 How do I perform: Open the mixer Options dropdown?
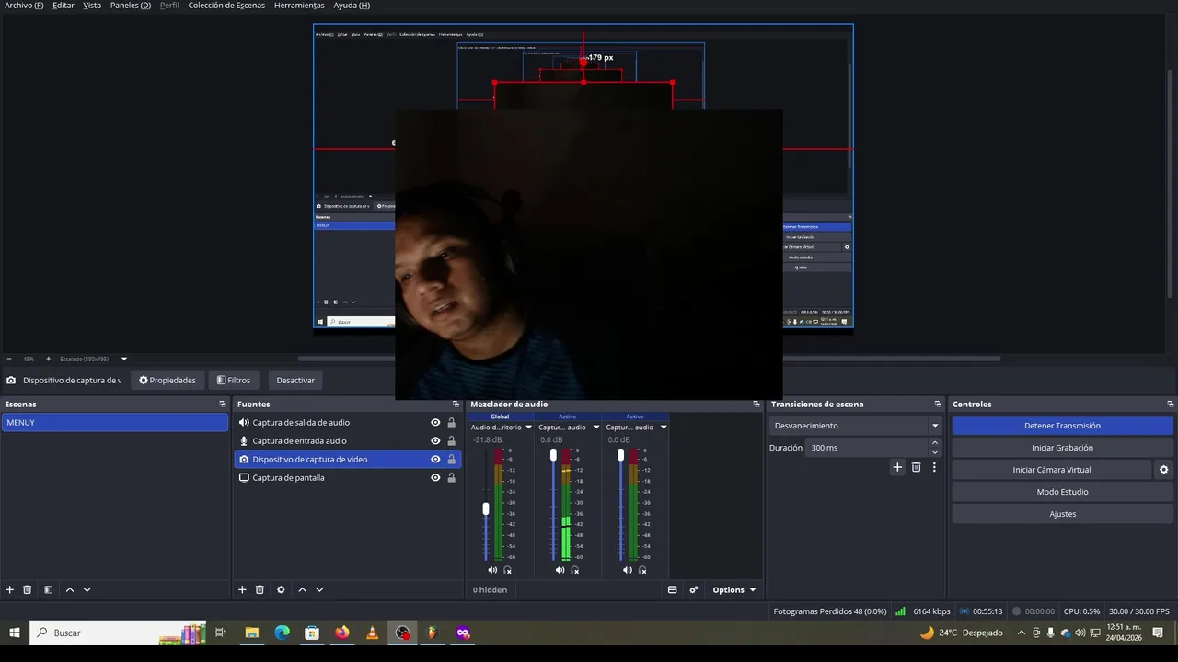[734, 589]
